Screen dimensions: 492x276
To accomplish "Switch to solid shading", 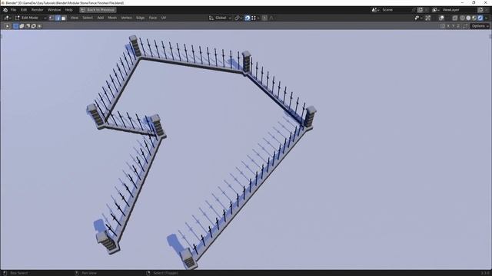I will point(468,18).
